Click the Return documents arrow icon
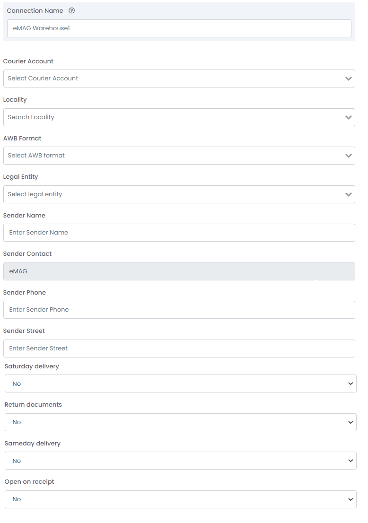Image resolution: width=368 pixels, height=523 pixels. (350, 422)
